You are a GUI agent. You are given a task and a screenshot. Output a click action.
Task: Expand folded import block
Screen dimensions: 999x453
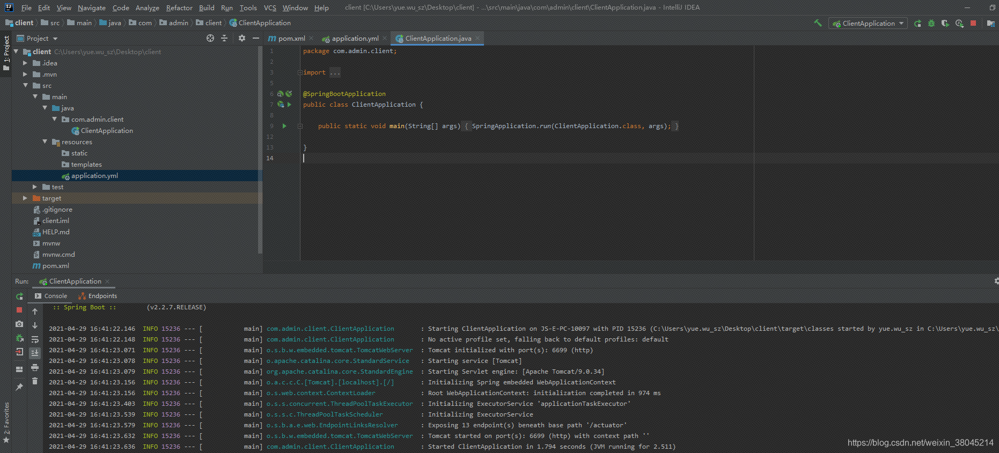pos(300,72)
